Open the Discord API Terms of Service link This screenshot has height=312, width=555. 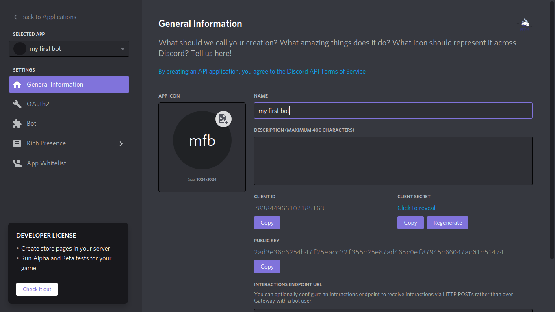click(x=262, y=71)
